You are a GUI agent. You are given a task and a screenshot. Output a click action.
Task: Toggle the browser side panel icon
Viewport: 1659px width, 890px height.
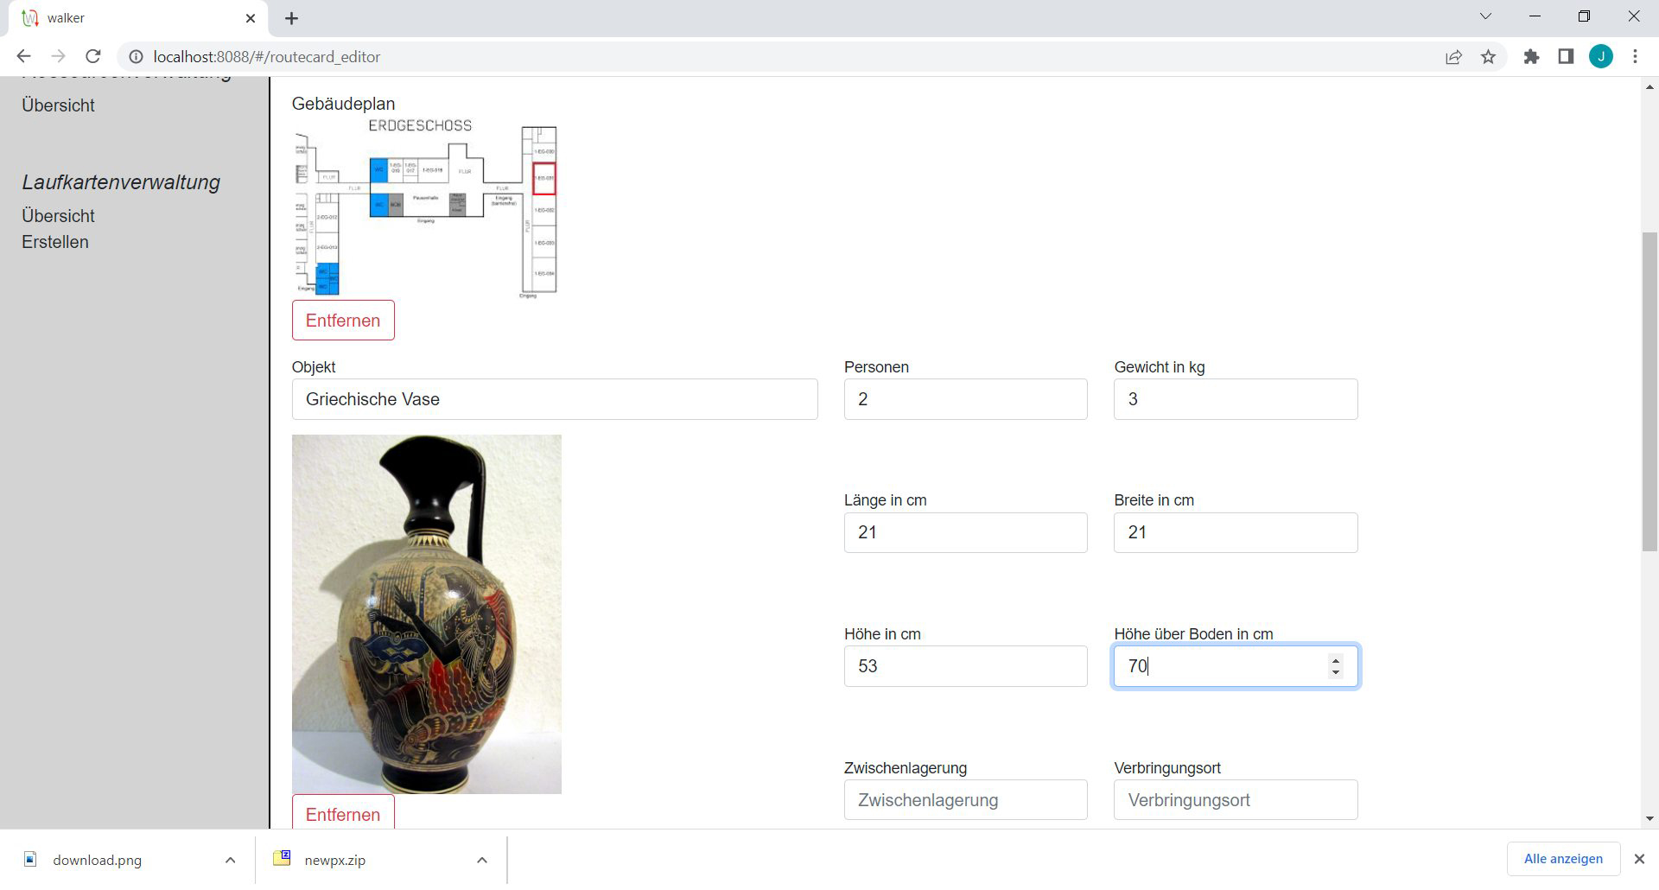(1566, 57)
